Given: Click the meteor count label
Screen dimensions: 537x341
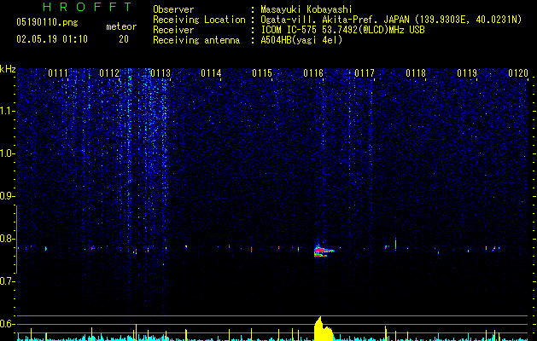Looking at the screenshot, I should tap(121, 26).
